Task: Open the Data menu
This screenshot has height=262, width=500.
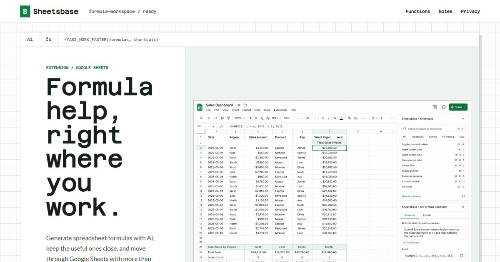Action: coord(257,110)
